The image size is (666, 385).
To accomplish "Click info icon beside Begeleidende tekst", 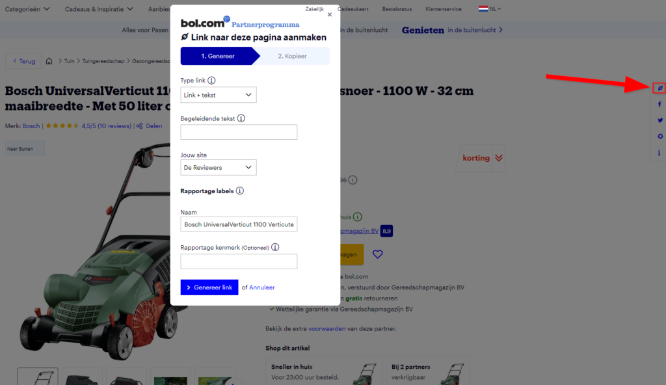I will [x=241, y=118].
